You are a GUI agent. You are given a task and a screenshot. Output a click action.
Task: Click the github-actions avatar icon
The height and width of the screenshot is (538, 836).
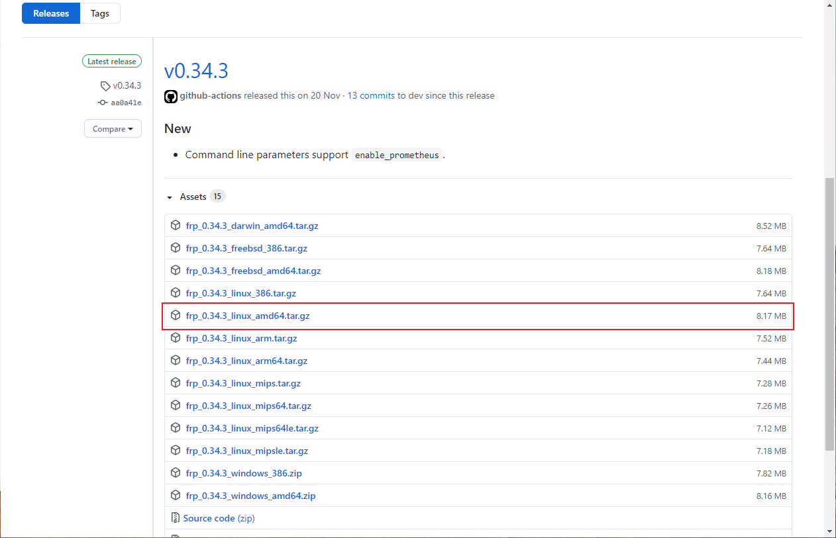[171, 96]
